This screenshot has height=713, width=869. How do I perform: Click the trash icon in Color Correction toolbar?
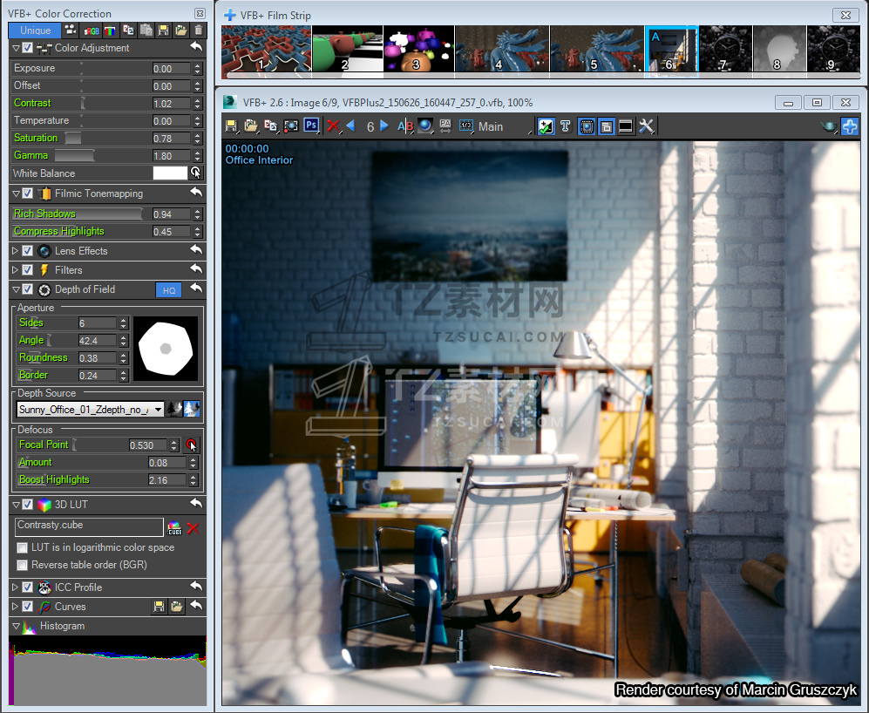point(199,30)
